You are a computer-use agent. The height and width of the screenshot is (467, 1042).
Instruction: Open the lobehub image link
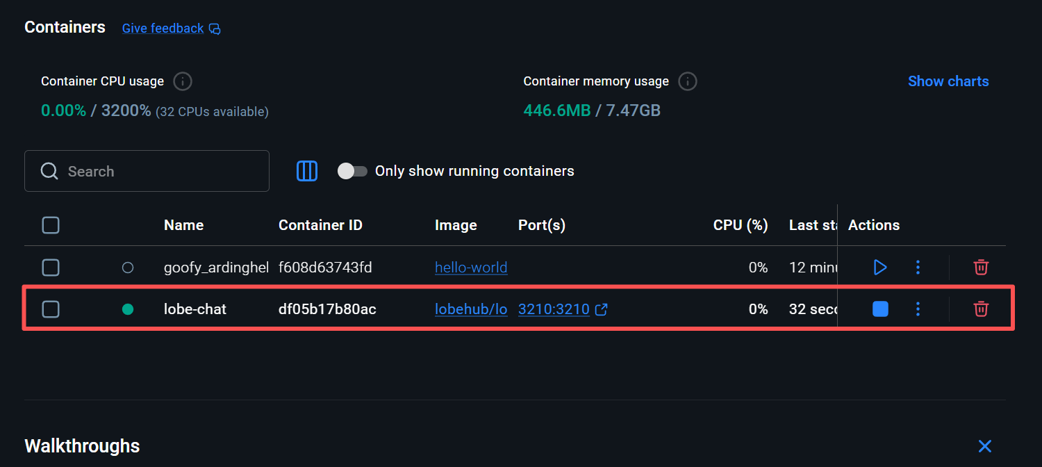pyautogui.click(x=471, y=309)
